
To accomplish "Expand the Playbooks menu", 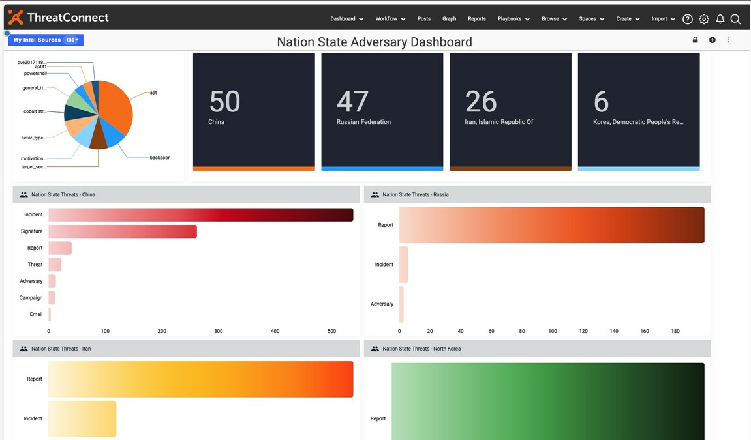I will coord(513,19).
